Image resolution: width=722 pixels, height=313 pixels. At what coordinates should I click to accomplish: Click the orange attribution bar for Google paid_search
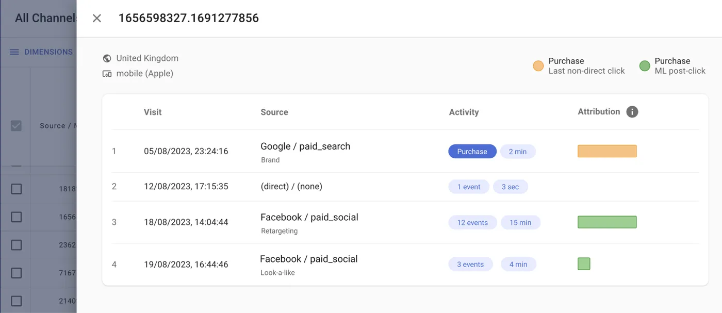(607, 151)
